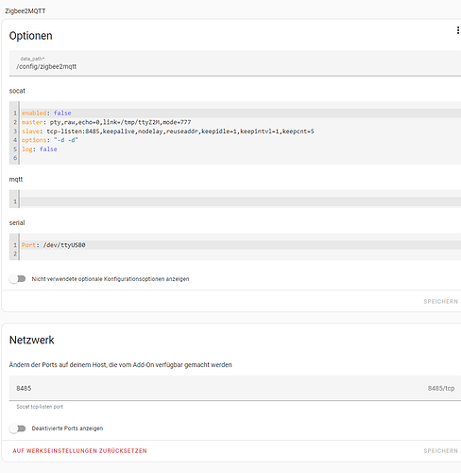Save the Netzwerk card with SPEICHERN
This screenshot has width=461, height=473.
440,451
